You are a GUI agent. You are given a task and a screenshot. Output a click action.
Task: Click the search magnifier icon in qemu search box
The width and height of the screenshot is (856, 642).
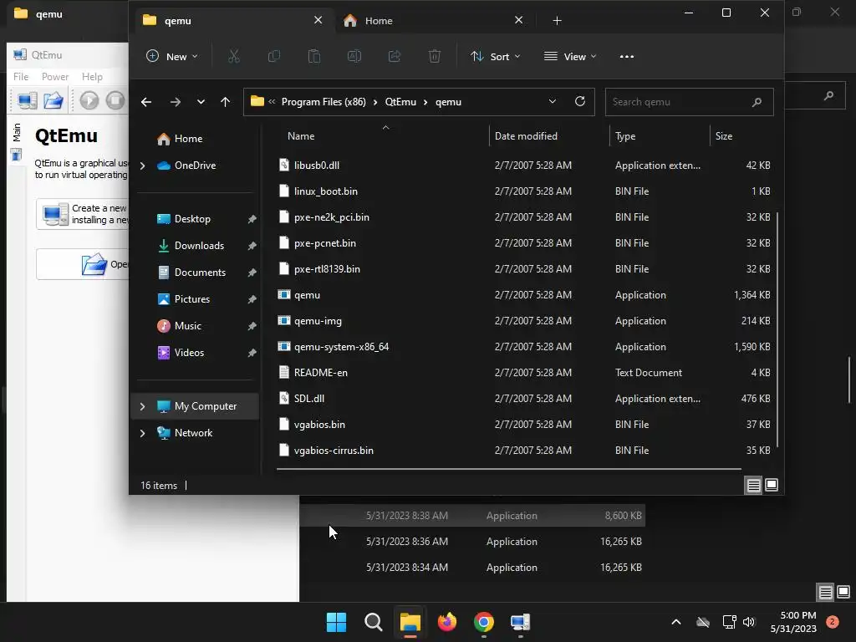click(x=757, y=102)
